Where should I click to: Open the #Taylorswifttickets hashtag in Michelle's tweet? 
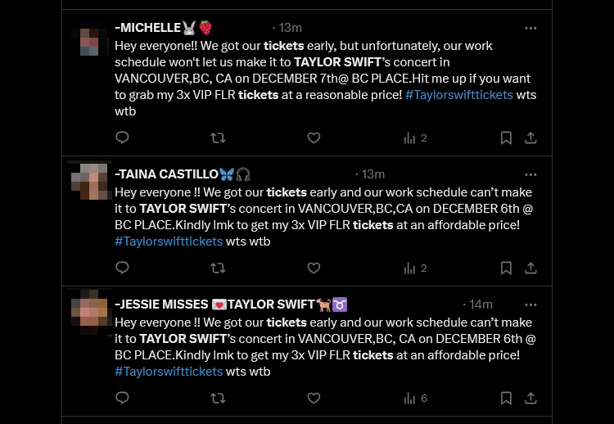(458, 95)
